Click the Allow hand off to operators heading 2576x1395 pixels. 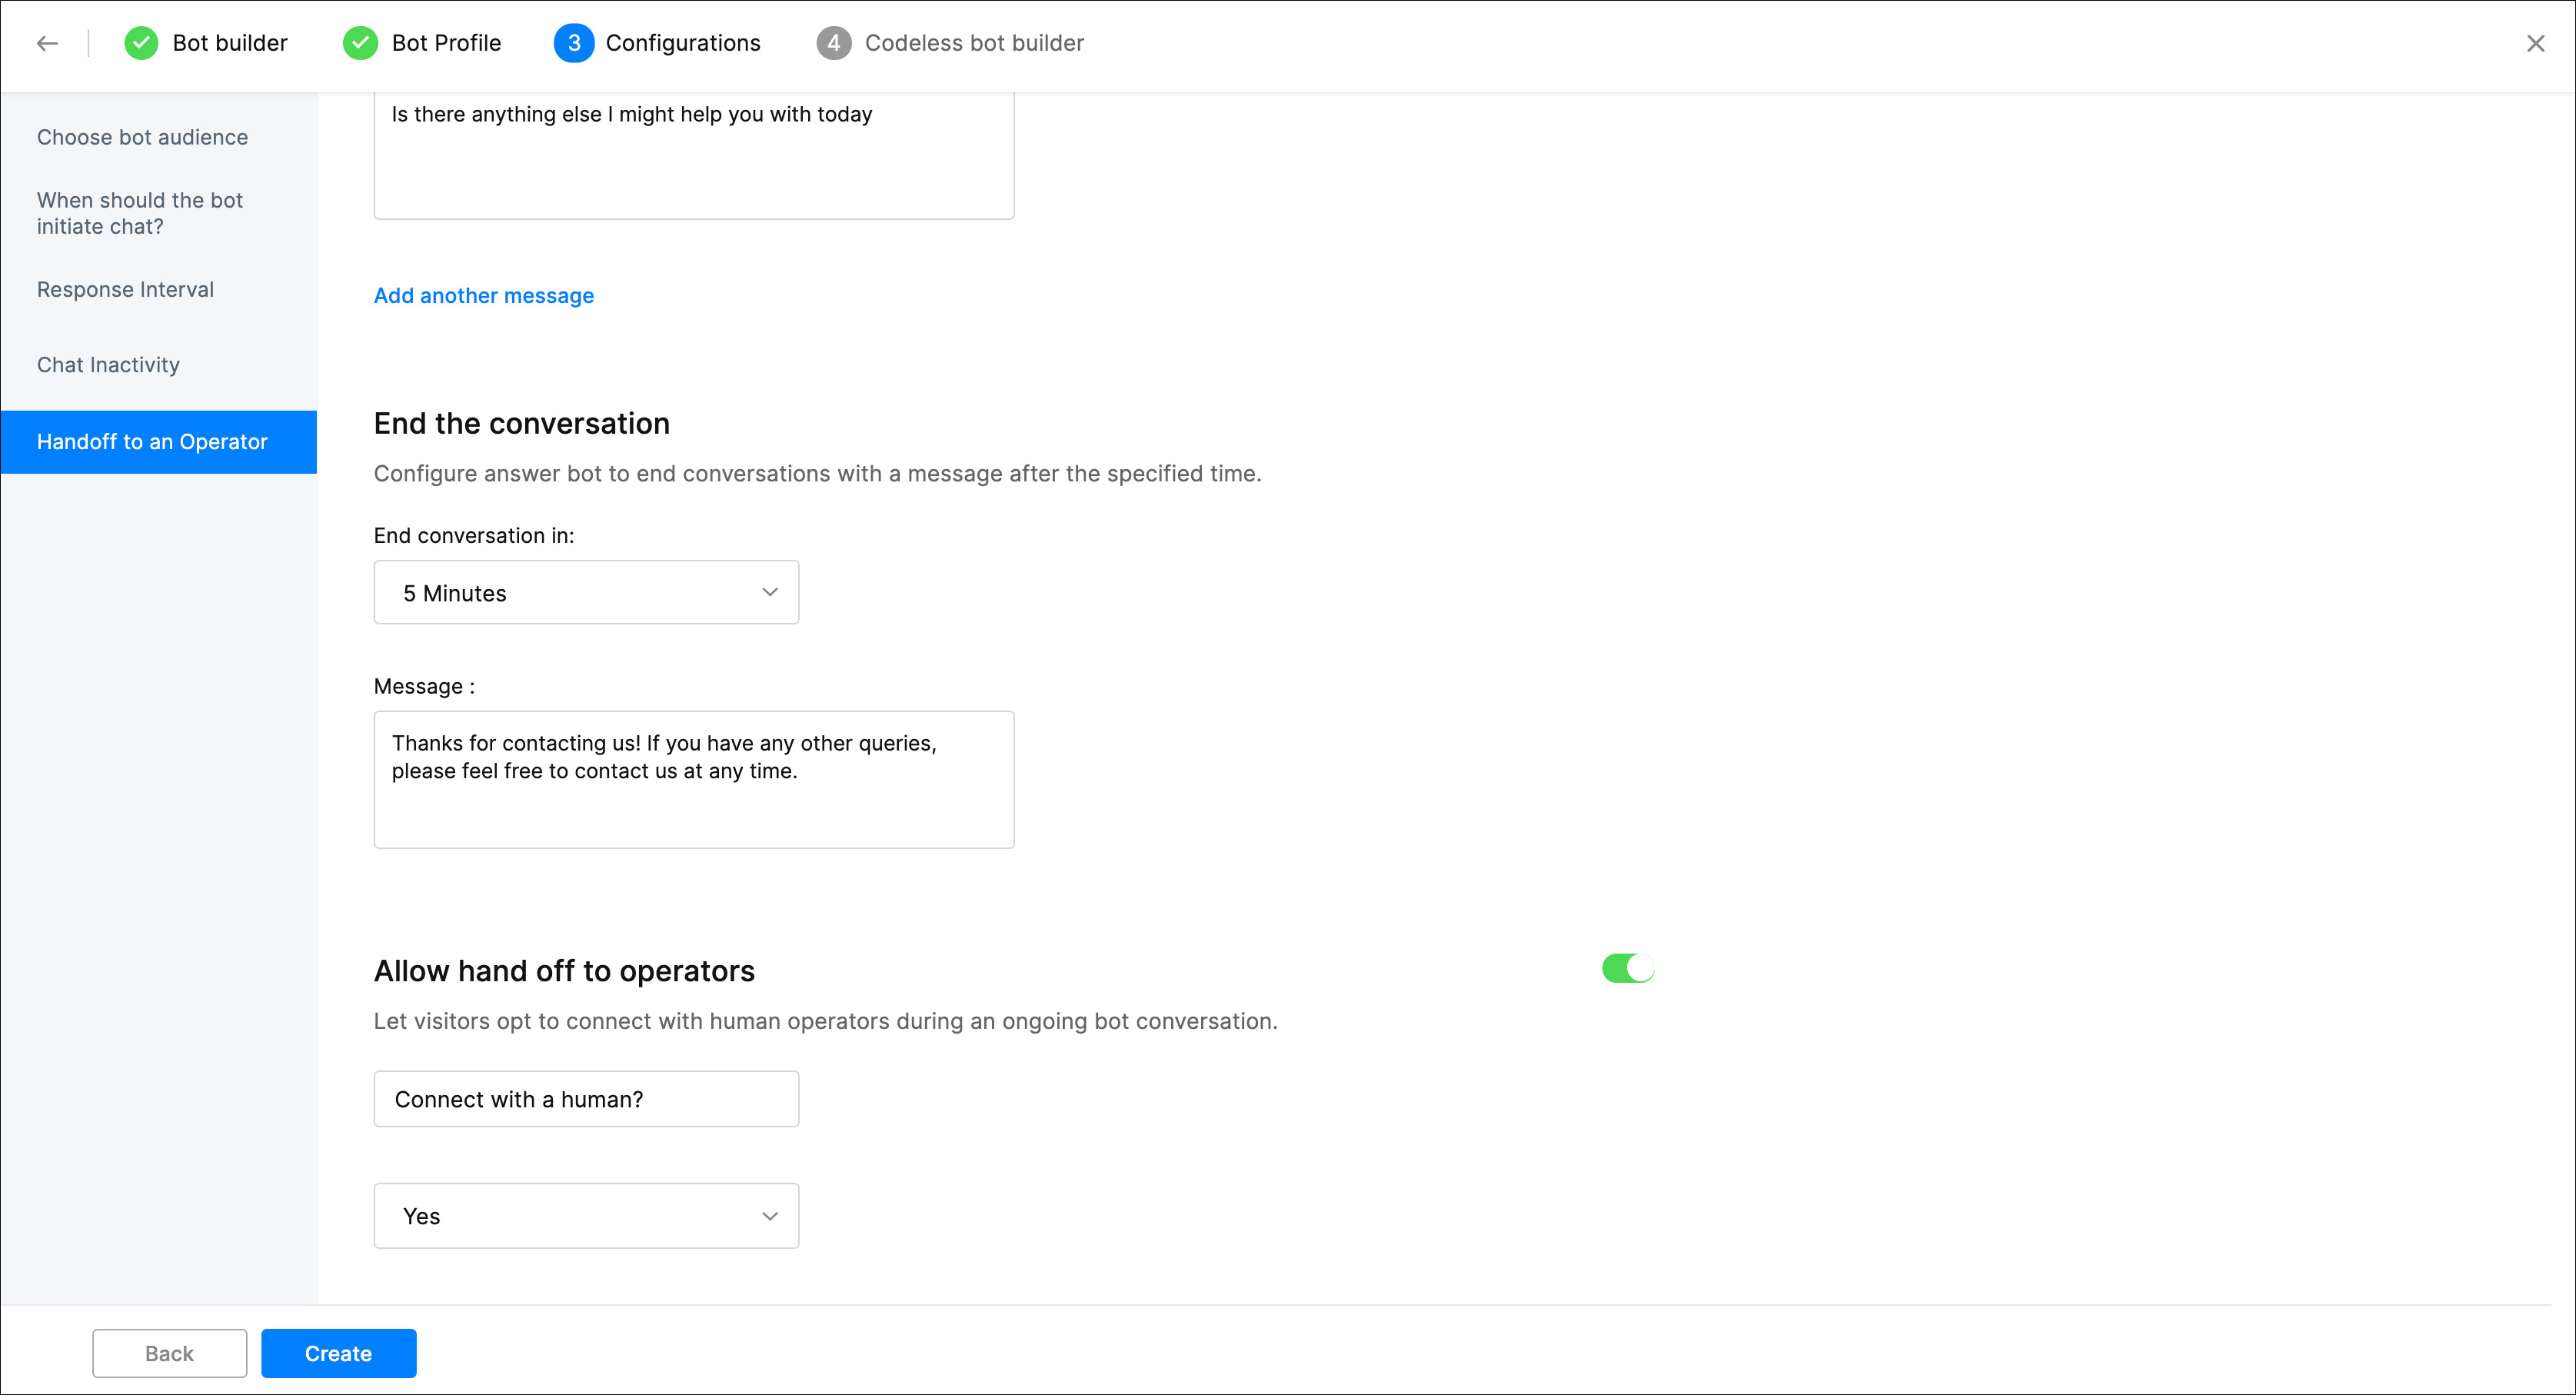[x=564, y=971]
